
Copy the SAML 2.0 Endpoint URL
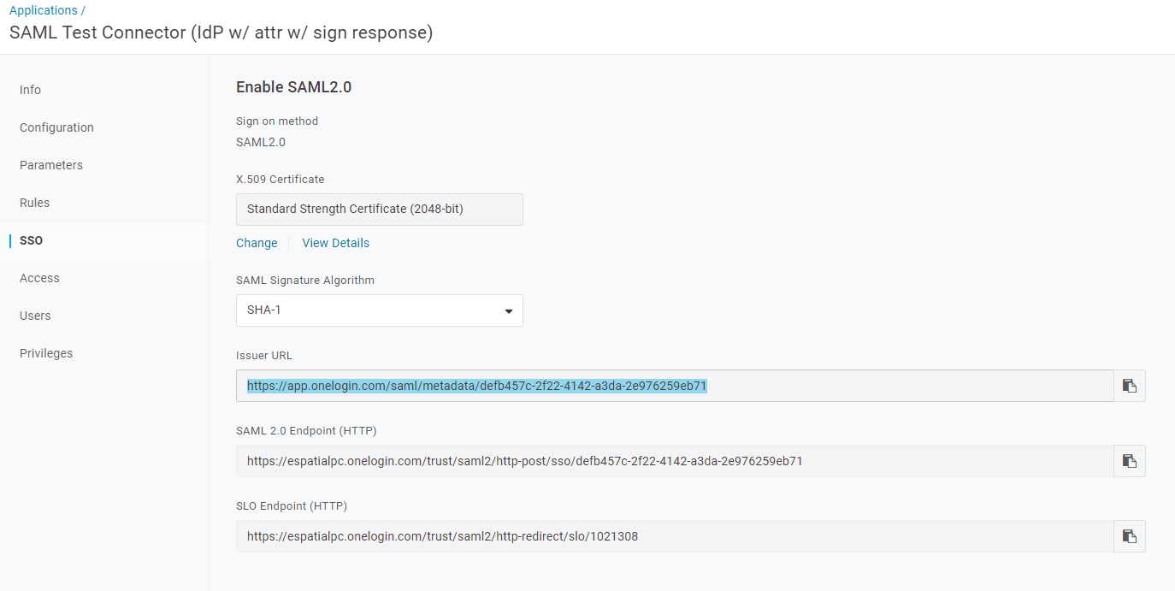click(x=1130, y=461)
